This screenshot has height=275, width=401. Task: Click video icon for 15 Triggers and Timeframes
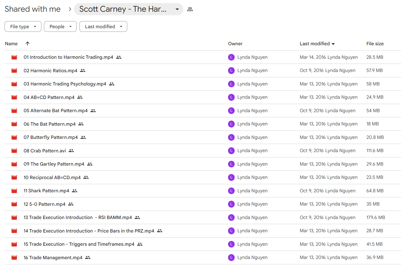(x=14, y=244)
